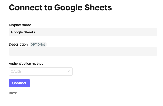
Task: Open the Authentication method dropdown
Action: [41, 71]
